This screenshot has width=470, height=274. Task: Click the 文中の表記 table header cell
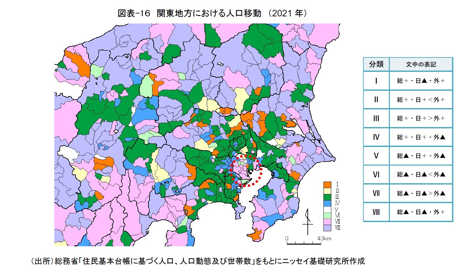coord(421,64)
